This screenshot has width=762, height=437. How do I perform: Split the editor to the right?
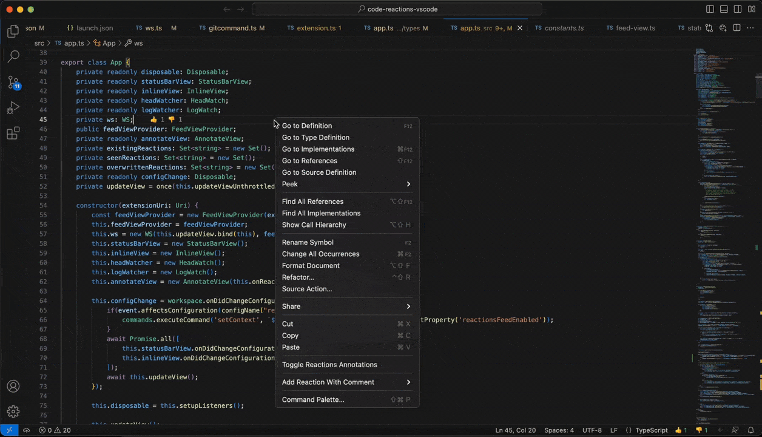pos(737,28)
